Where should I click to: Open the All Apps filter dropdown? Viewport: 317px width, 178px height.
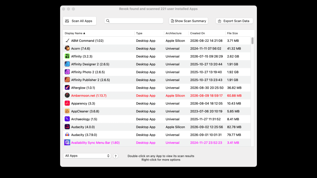(x=87, y=156)
